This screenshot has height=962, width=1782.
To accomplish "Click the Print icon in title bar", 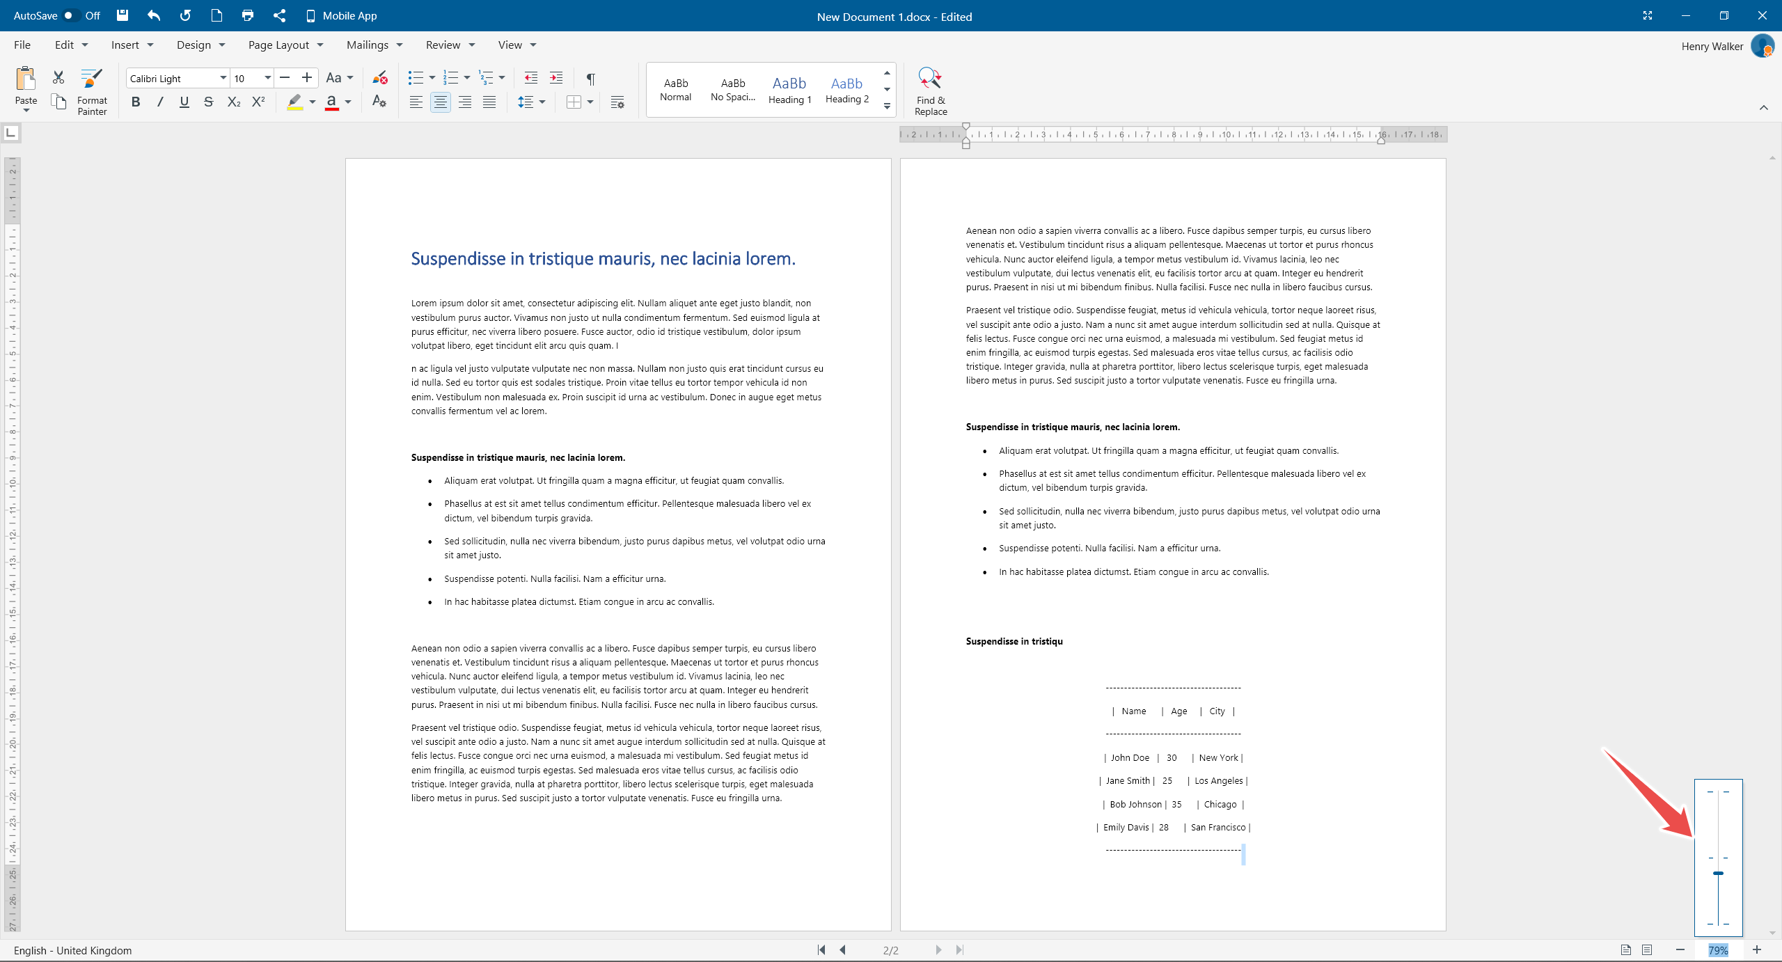I will pos(248,15).
